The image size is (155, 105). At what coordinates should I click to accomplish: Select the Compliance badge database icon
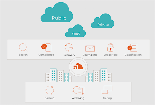click(x=46, y=47)
